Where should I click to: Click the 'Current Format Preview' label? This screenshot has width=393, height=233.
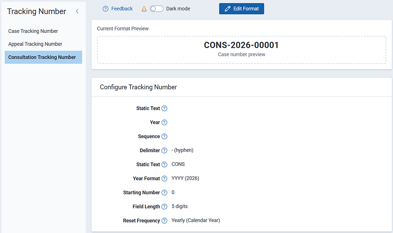[x=123, y=29]
